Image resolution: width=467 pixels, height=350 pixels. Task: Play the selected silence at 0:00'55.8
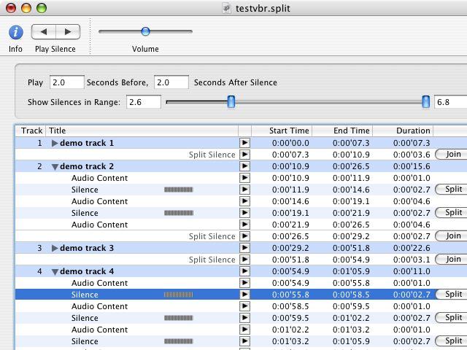[244, 295]
